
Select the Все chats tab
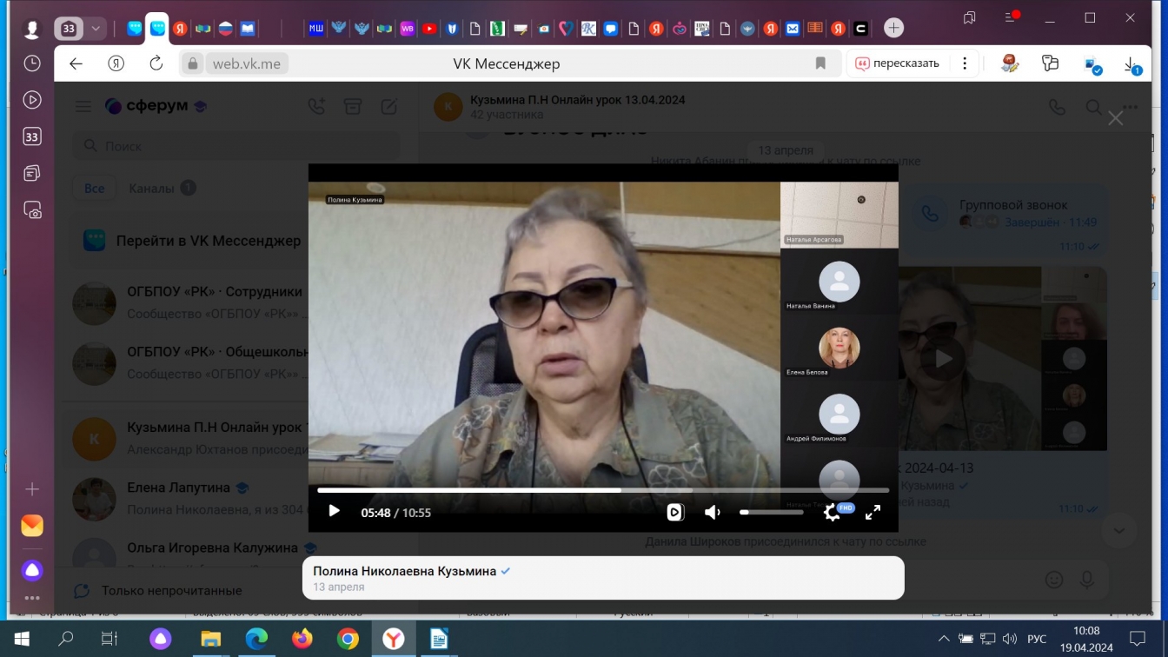coord(95,188)
